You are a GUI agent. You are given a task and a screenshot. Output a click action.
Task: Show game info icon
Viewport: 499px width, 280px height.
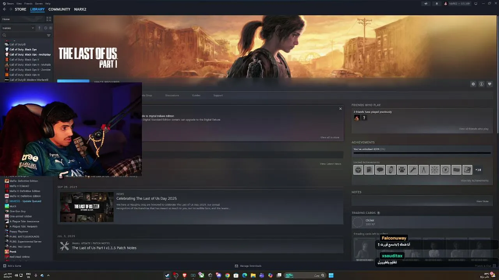(x=481, y=84)
